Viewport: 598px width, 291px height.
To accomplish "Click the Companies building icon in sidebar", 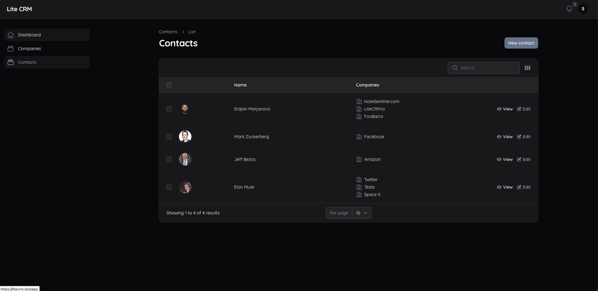I will (11, 49).
